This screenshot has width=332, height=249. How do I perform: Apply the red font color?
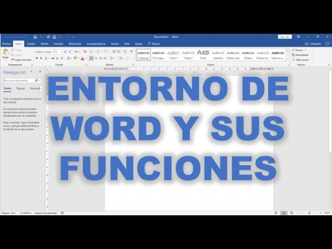pyautogui.click(x=82, y=58)
